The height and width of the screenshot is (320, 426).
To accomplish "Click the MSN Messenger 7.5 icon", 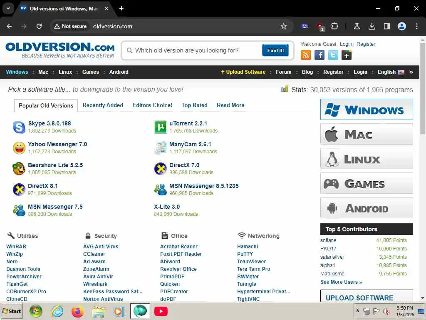I will (19, 210).
